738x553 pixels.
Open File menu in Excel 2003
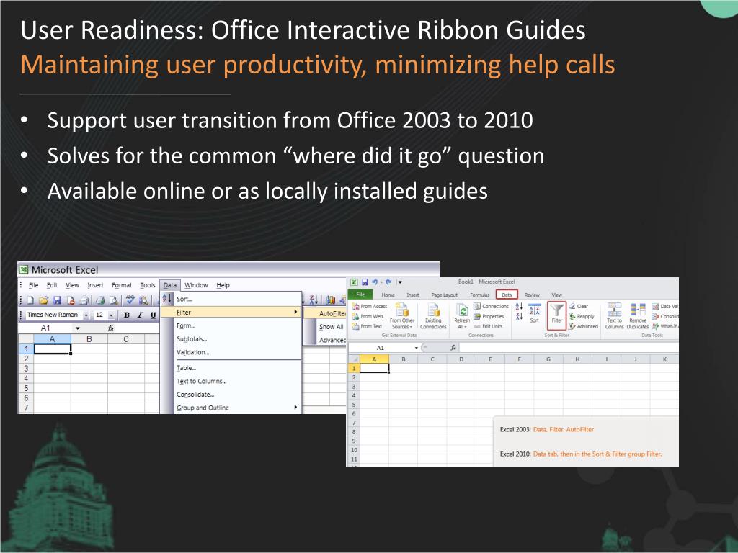pyautogui.click(x=33, y=285)
